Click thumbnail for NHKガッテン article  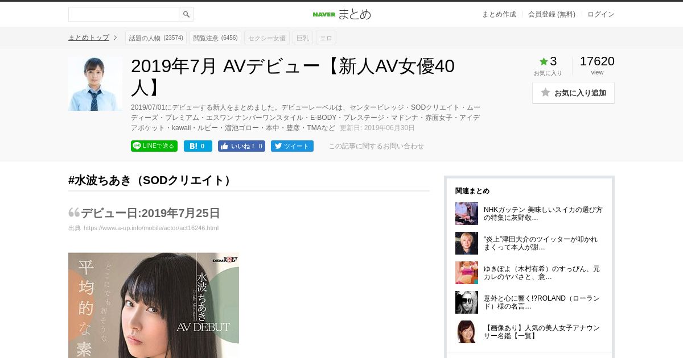point(467,214)
